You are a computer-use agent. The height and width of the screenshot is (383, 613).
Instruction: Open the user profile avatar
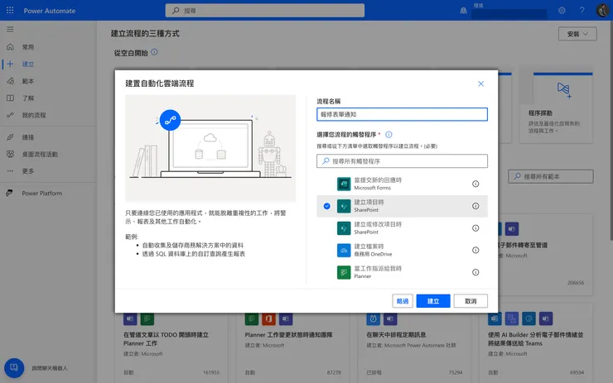point(602,10)
